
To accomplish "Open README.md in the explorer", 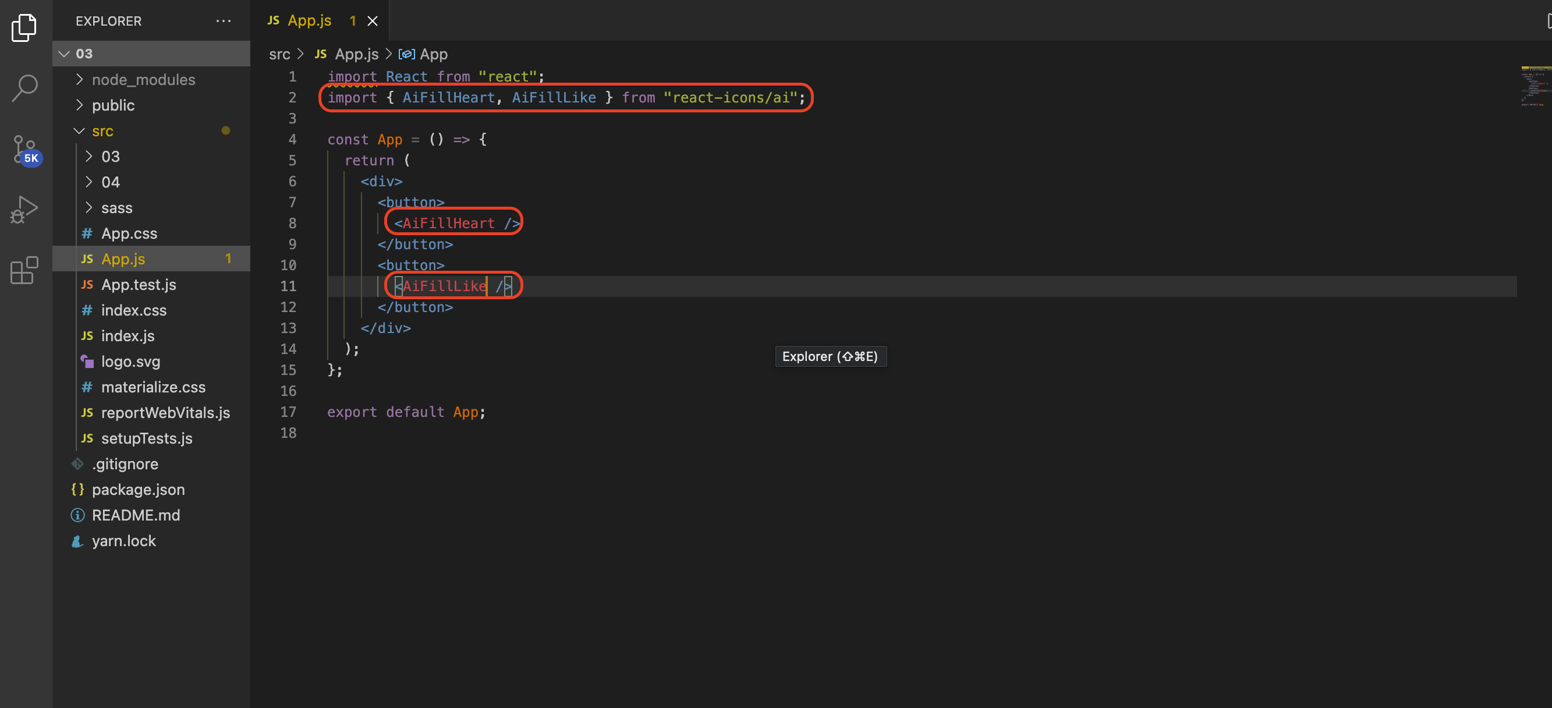I will click(x=136, y=515).
